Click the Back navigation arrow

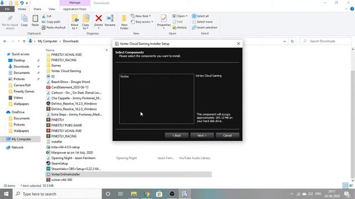pyautogui.click(x=5, y=41)
